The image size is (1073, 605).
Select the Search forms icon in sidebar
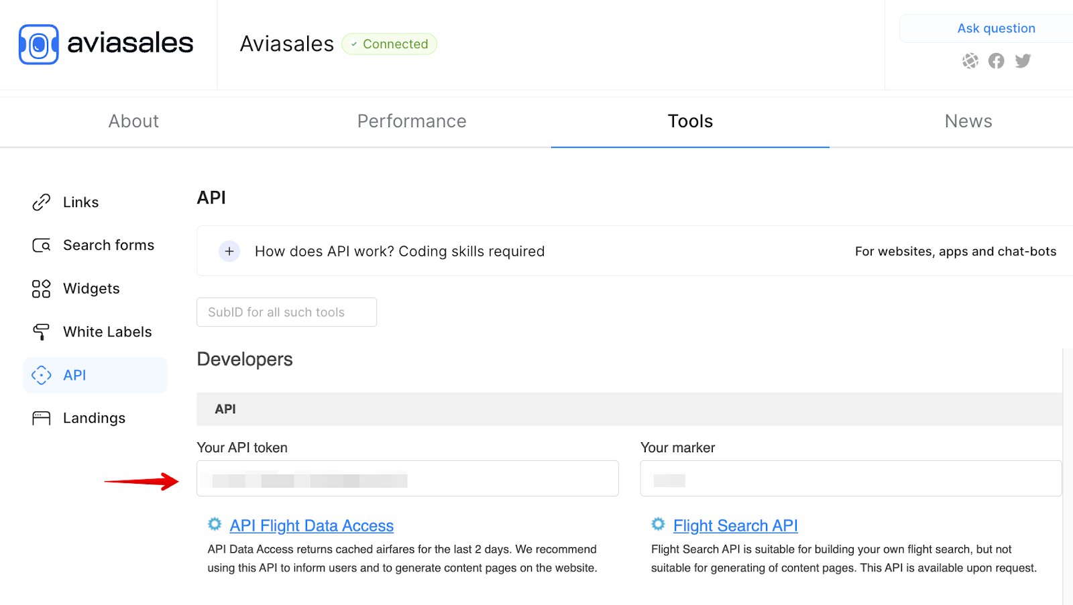[41, 245]
